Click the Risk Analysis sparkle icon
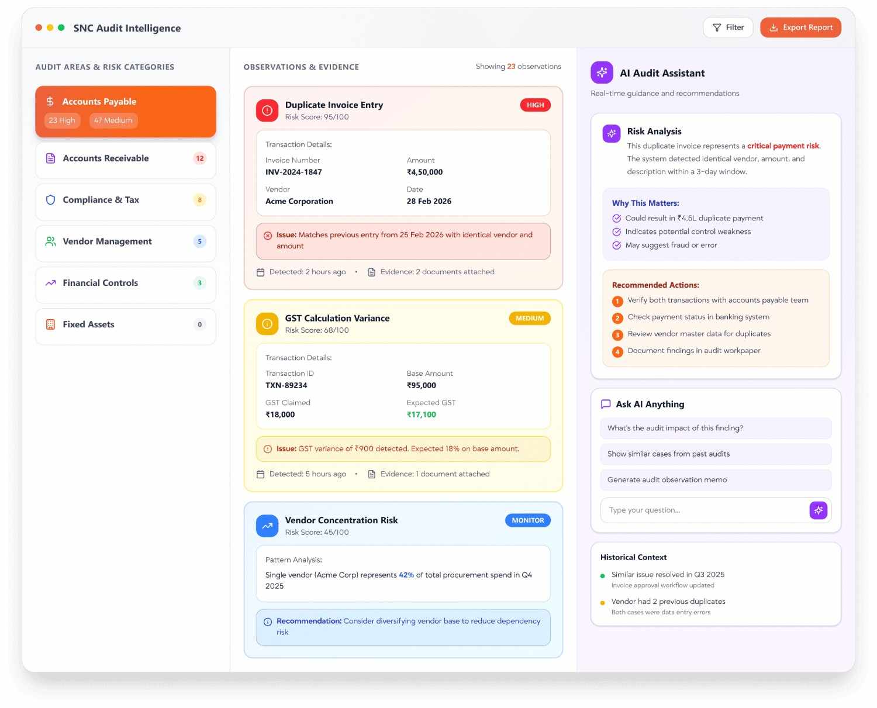Screen dimensions: 877x708 612,133
